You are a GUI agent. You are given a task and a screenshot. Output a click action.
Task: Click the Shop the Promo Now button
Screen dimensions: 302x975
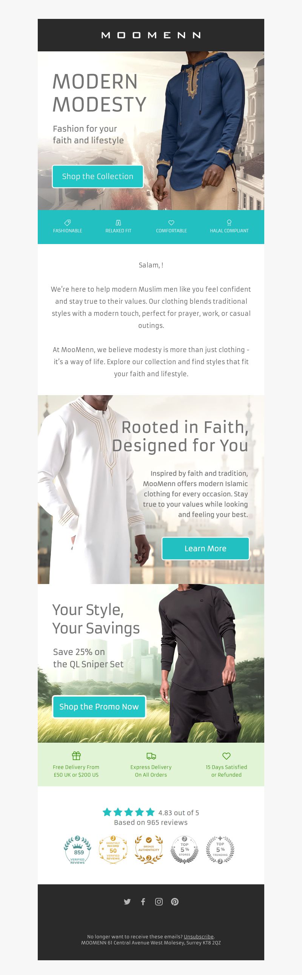click(99, 707)
